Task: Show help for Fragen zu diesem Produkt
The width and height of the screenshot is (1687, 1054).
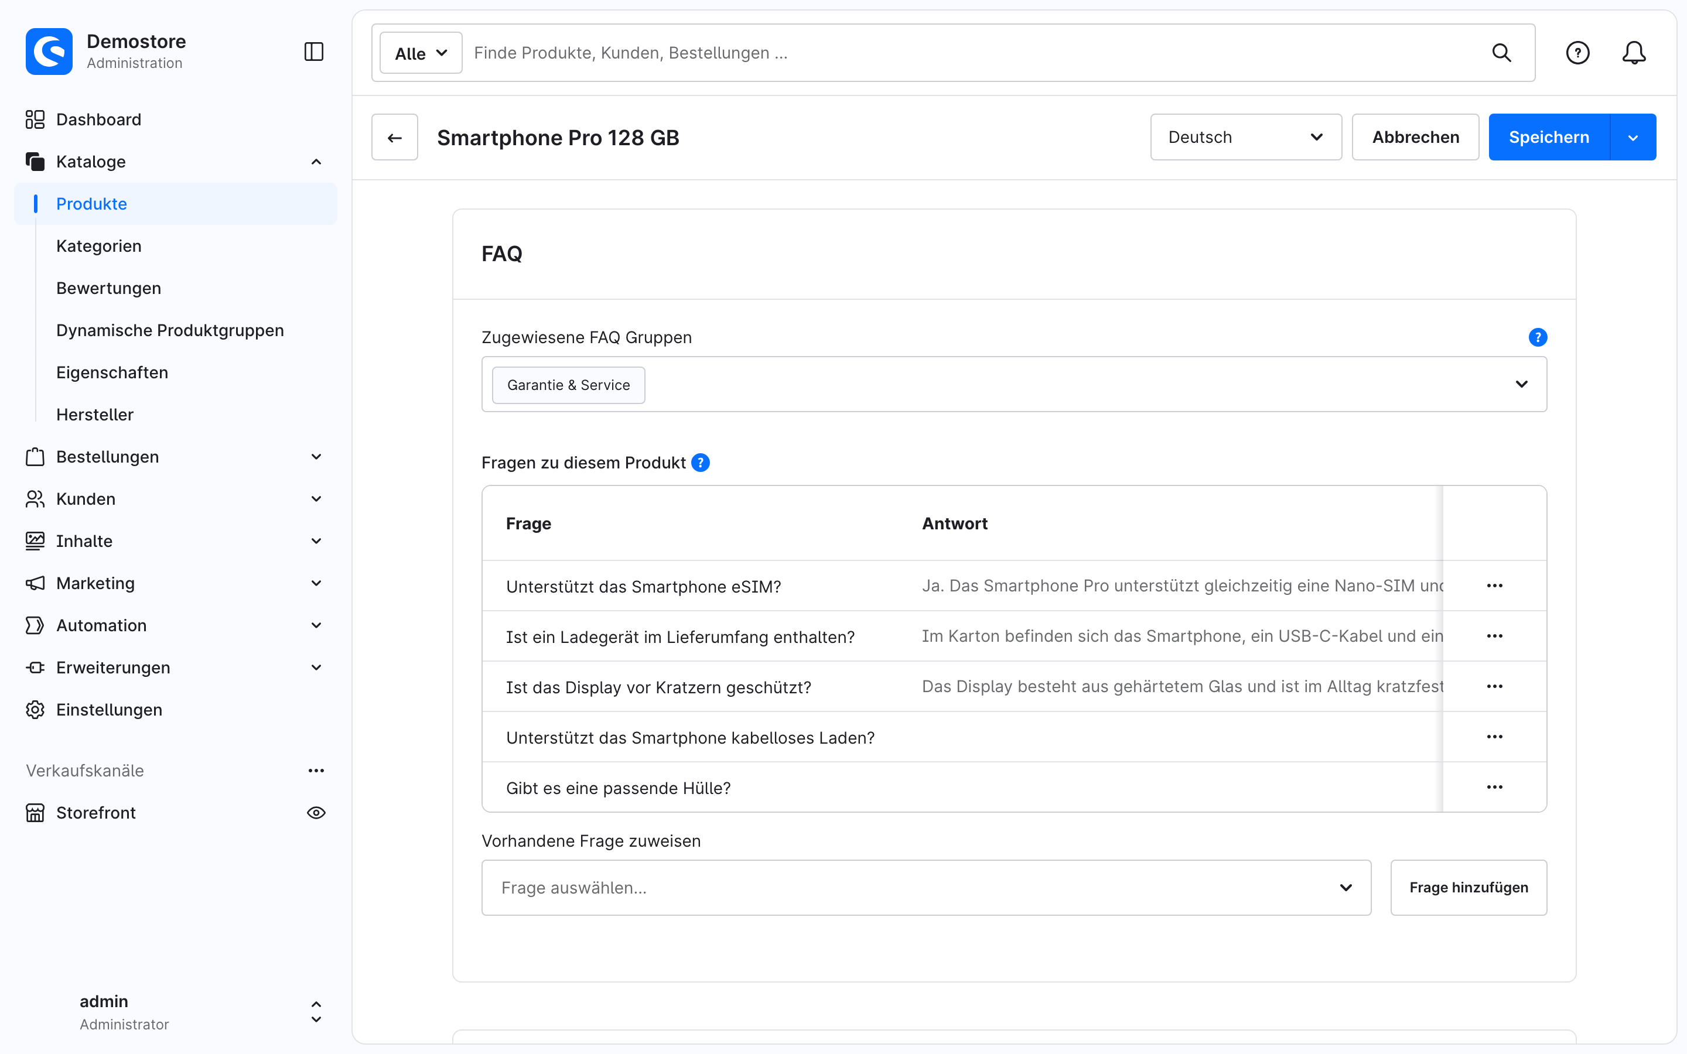Action: (x=700, y=463)
